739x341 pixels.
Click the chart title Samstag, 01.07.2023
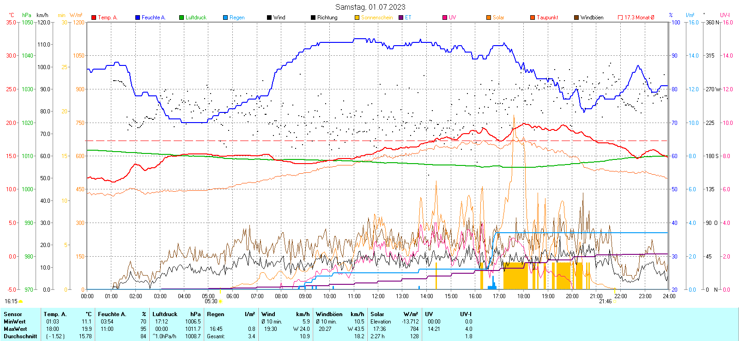click(x=370, y=7)
